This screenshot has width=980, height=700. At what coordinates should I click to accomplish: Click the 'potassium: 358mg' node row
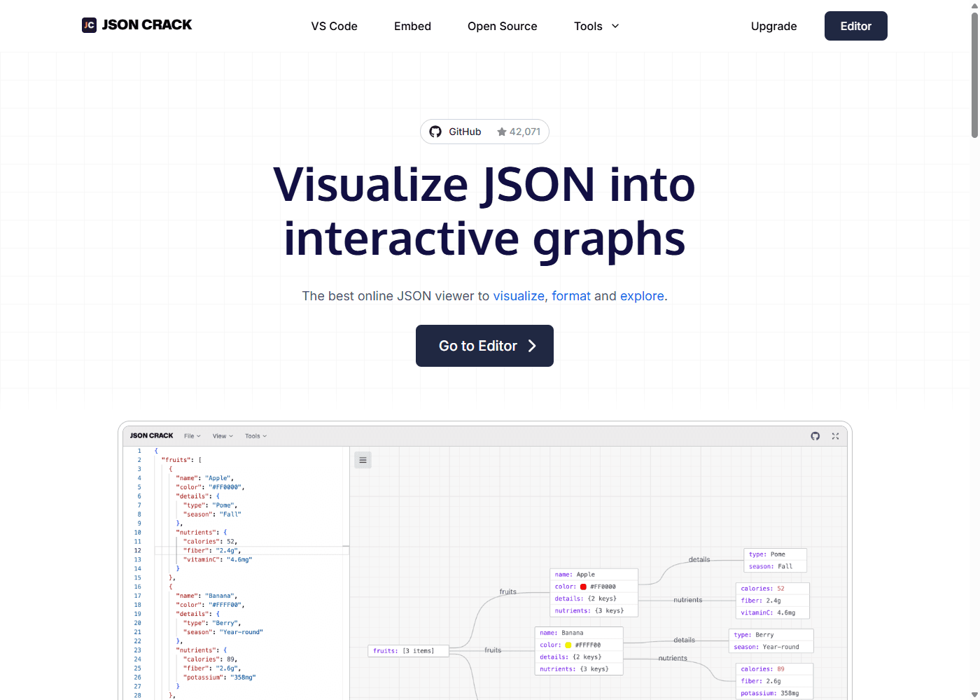tap(774, 694)
